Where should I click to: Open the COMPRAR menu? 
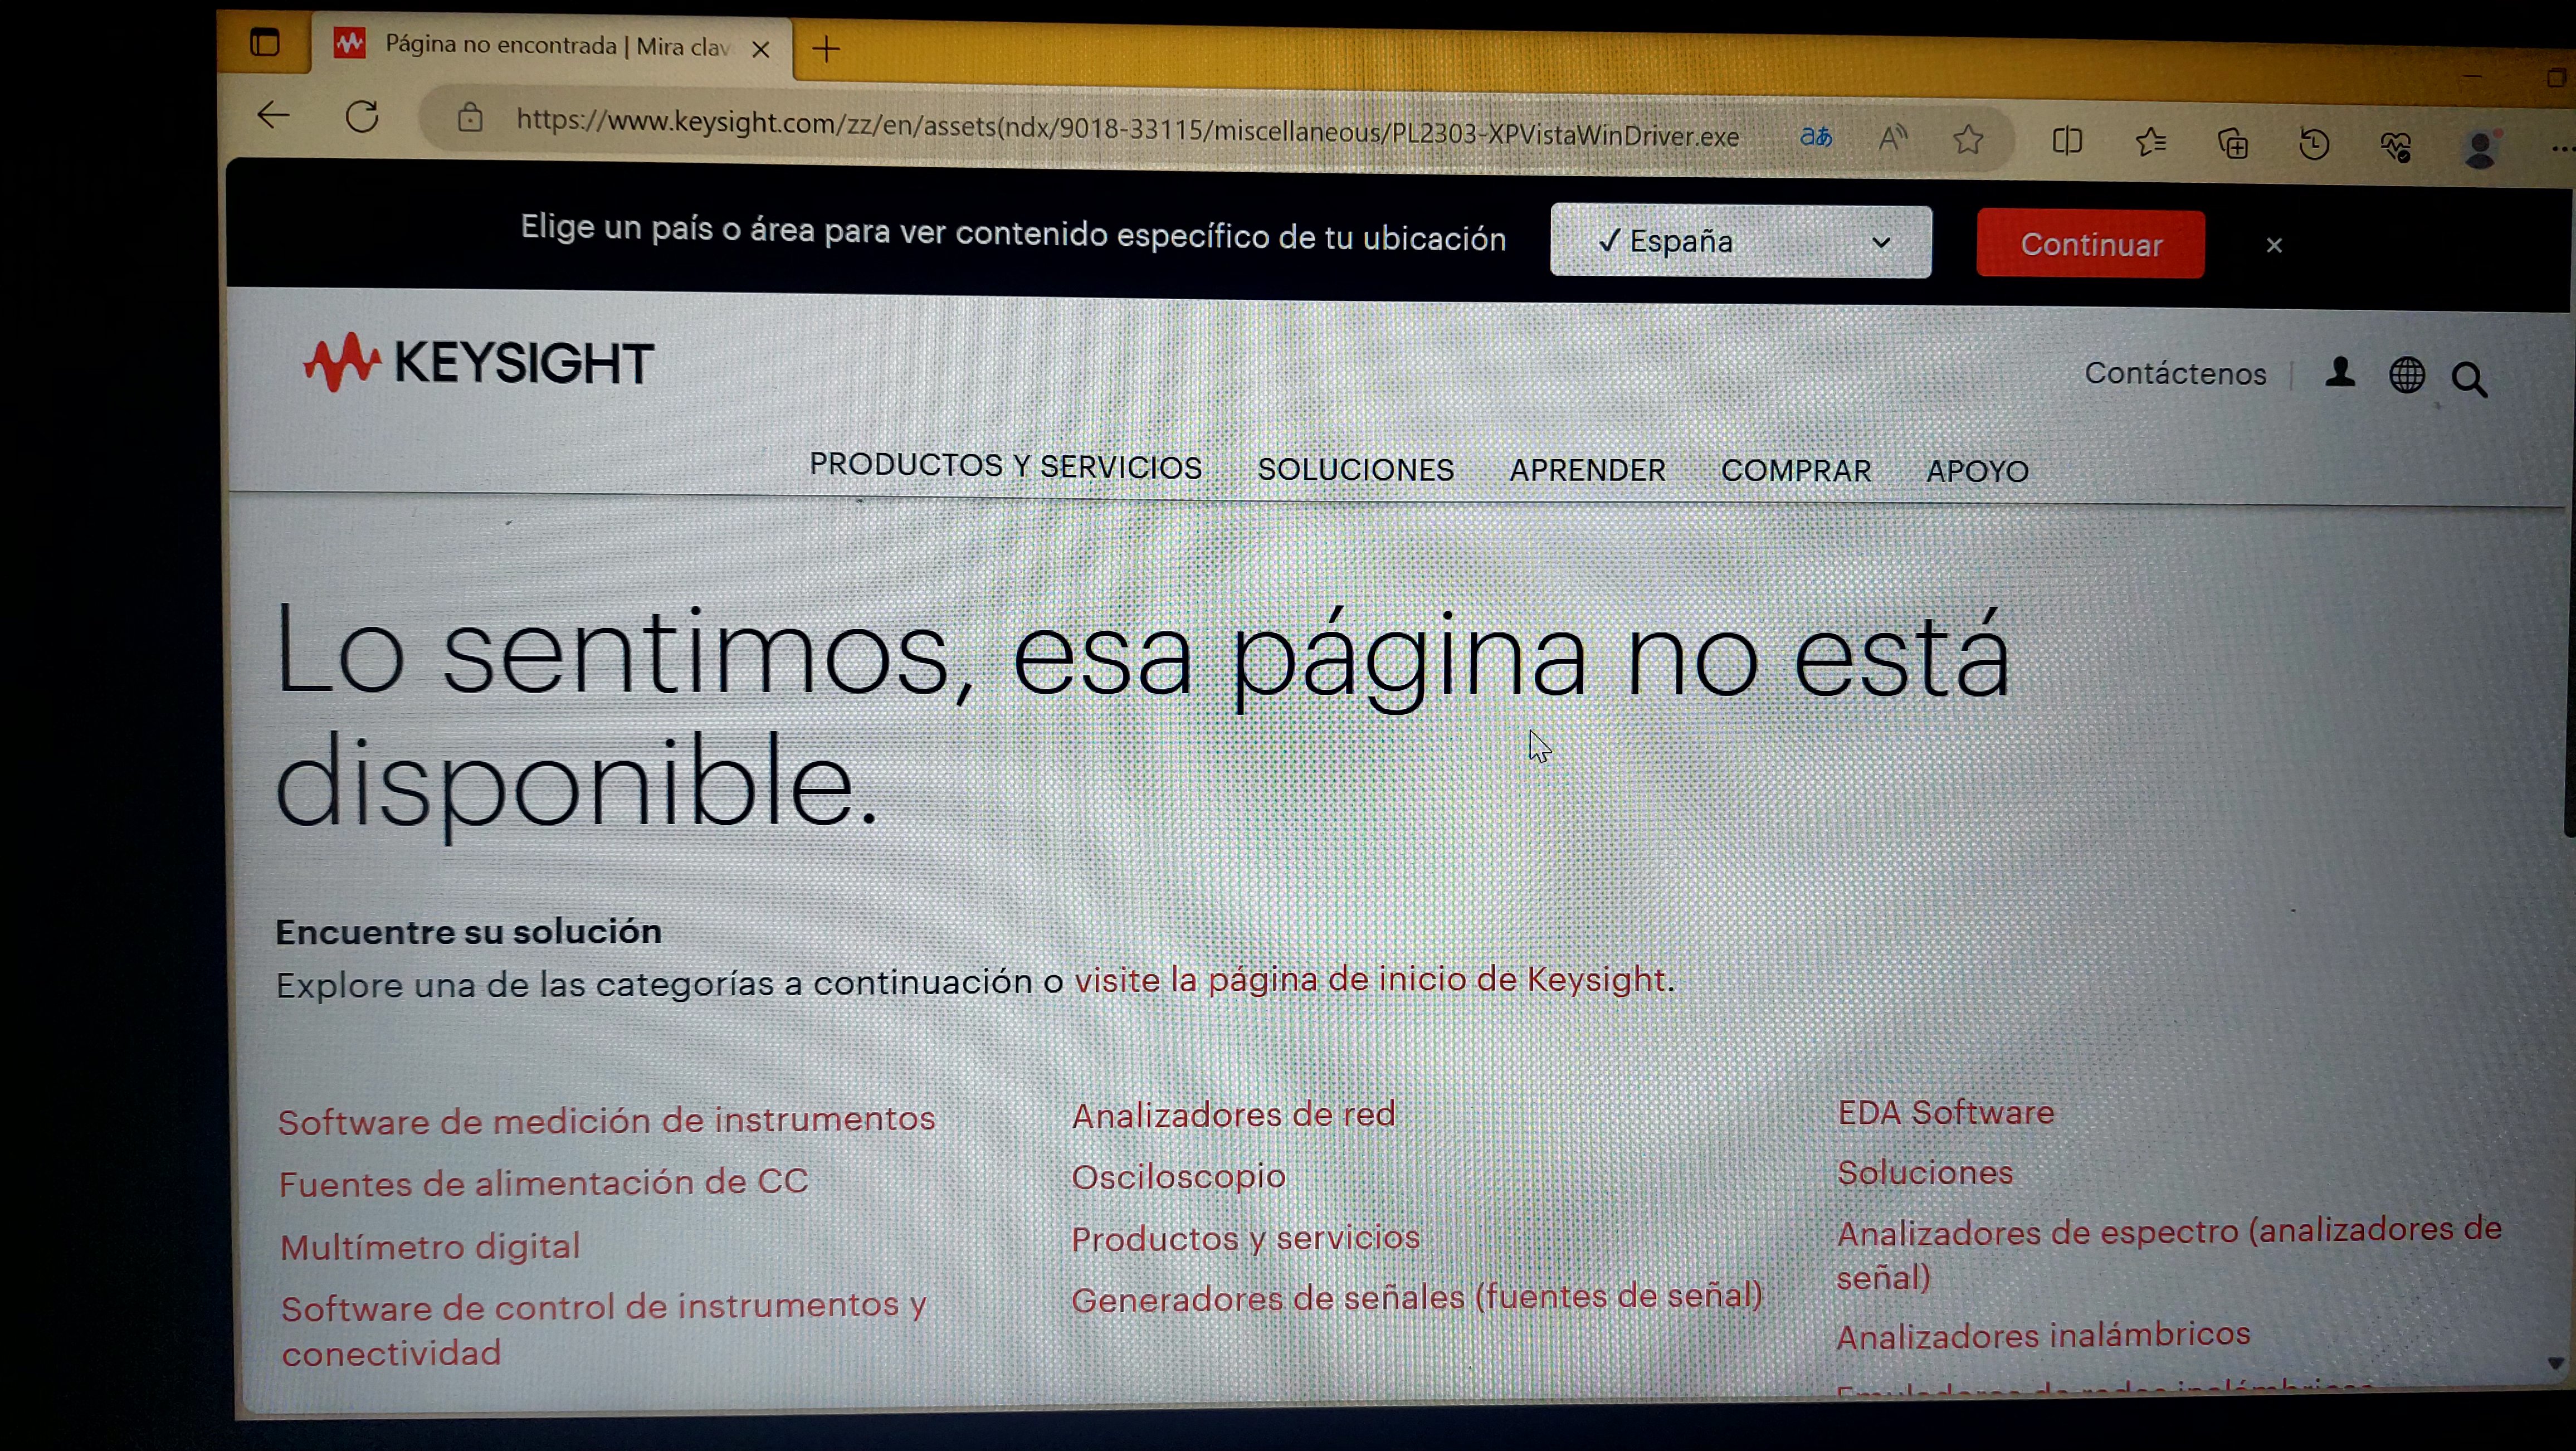(1796, 471)
